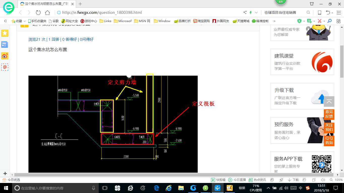Click the scissors screenshot tool icon
The height and width of the screenshot is (193, 344).
point(320,21)
